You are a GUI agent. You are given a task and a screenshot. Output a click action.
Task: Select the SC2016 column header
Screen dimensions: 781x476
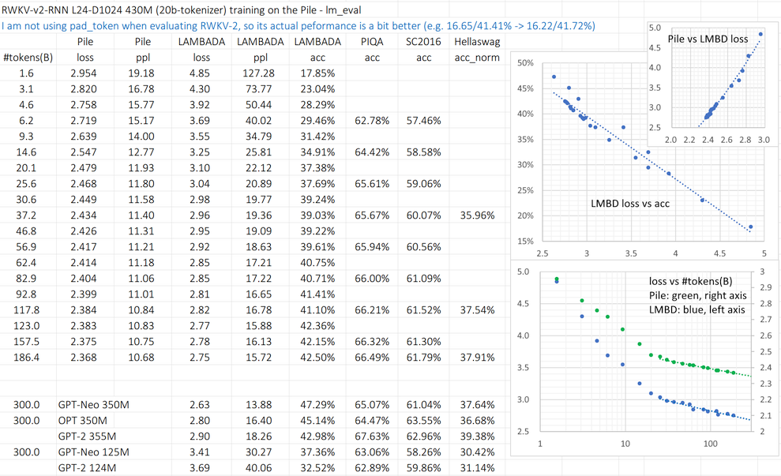(424, 41)
